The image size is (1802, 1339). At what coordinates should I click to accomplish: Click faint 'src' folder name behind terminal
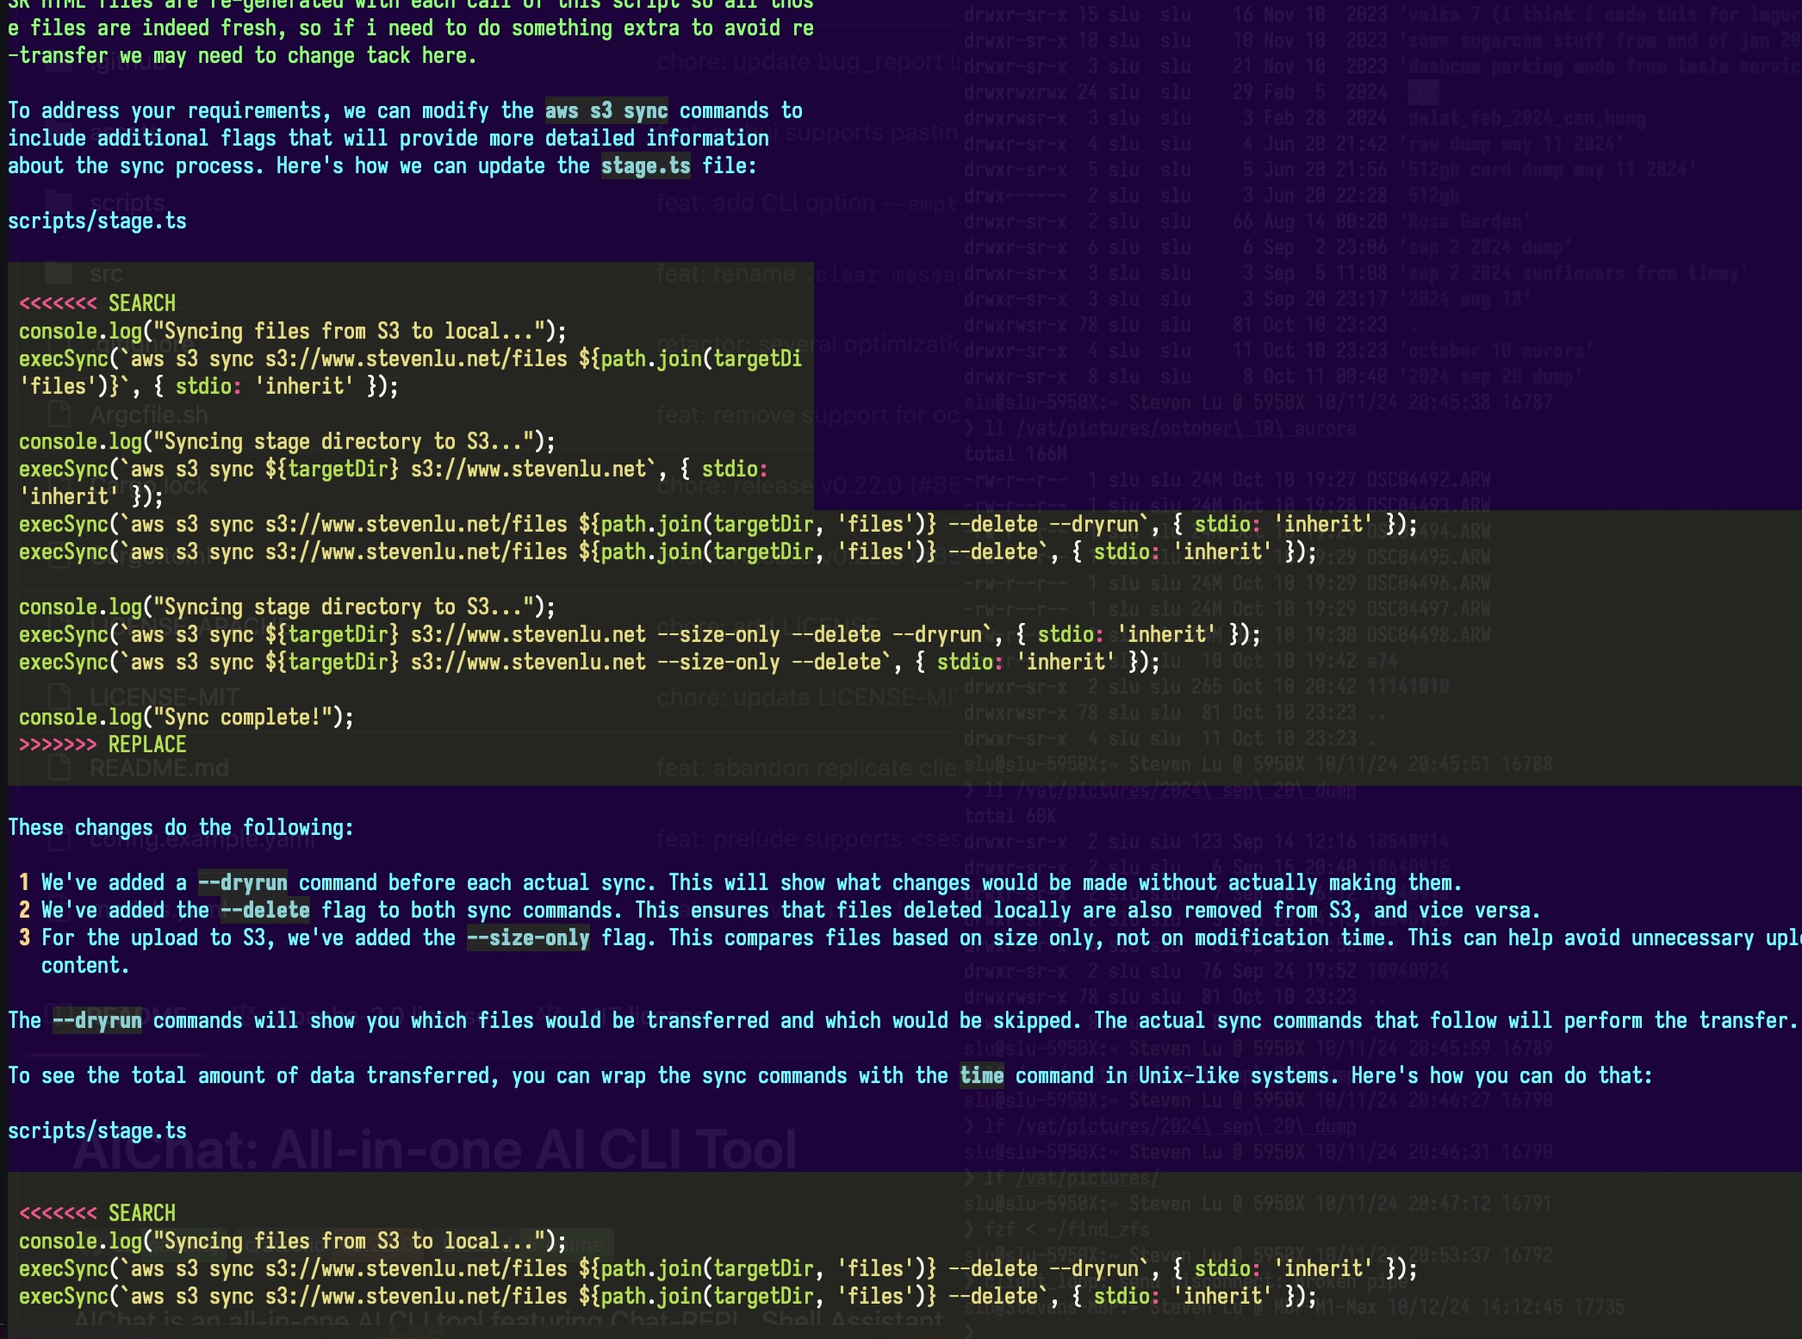(x=106, y=274)
